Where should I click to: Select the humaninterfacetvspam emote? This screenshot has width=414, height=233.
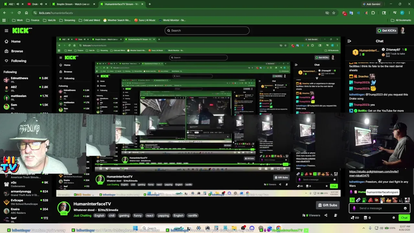[x=383, y=200]
